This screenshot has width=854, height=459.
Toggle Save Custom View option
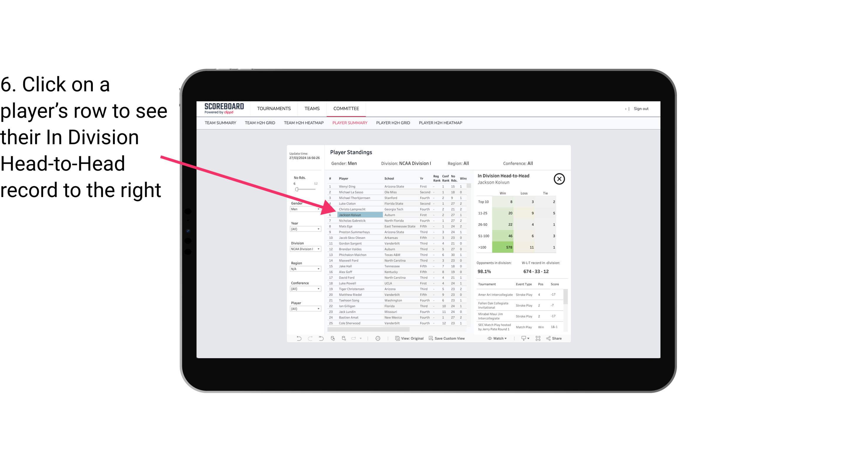pos(446,339)
